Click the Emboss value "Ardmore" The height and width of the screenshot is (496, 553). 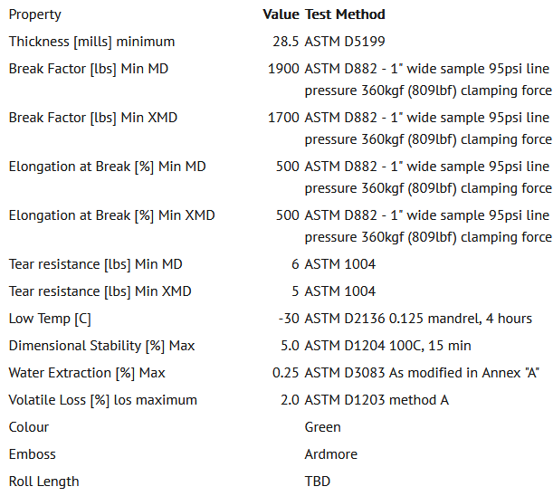point(330,454)
